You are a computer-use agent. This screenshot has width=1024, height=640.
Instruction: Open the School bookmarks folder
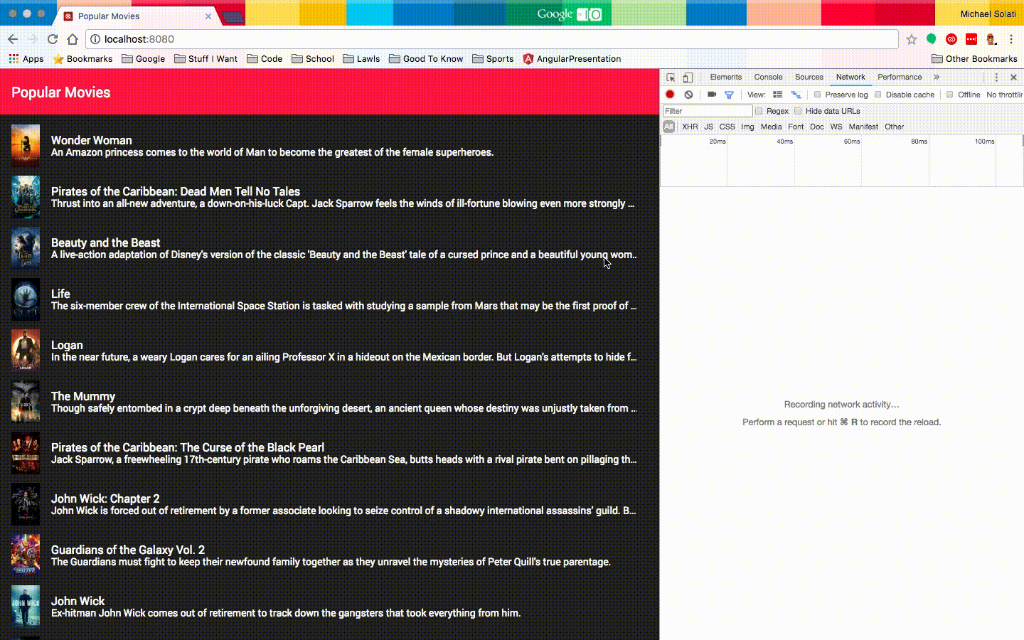pos(313,59)
